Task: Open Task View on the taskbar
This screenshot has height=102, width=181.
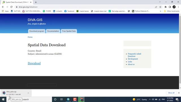Action: coord(62,99)
